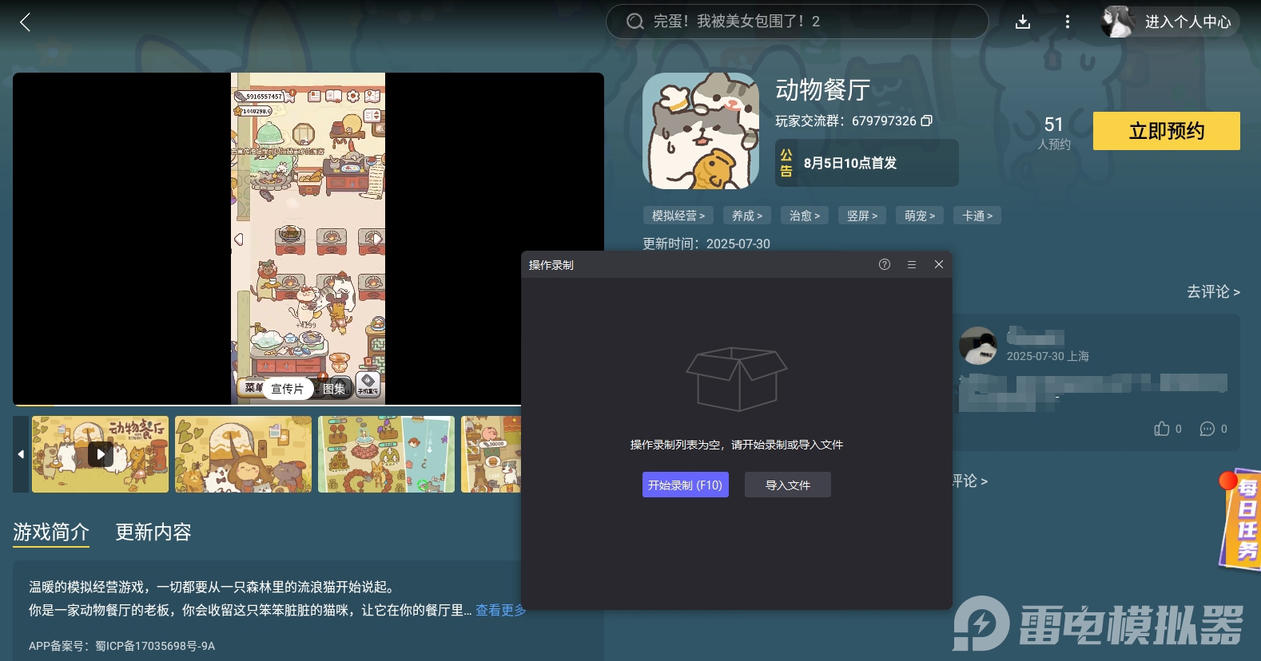Expand description with 查看更多
The height and width of the screenshot is (661, 1261).
click(x=501, y=610)
